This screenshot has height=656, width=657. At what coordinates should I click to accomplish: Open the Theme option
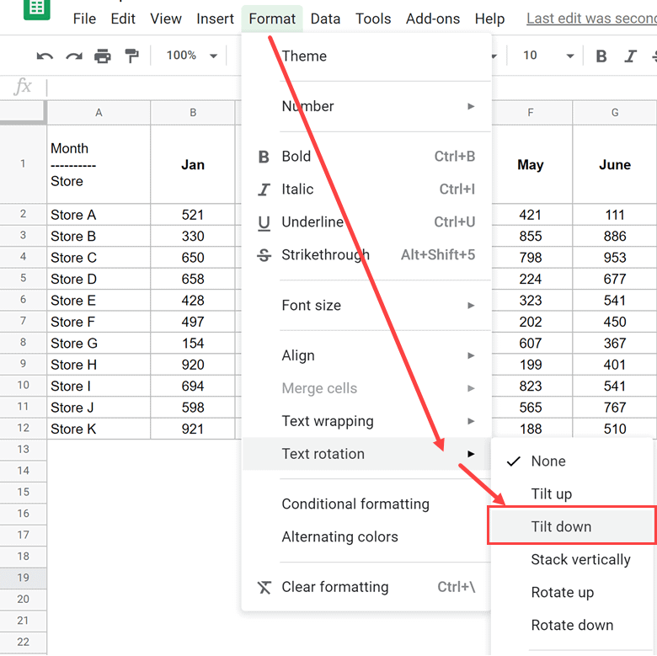coord(366,56)
